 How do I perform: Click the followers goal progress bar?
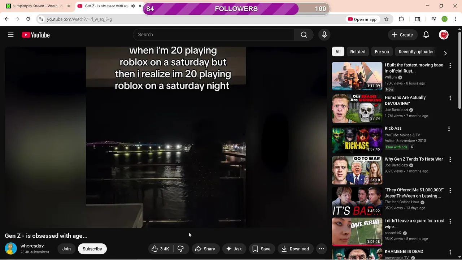coord(236,9)
